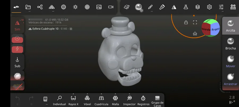Select Esfera Cuádruple 10 object label
Image resolution: width=239 pixels, height=107 pixels.
pyautogui.click(x=45, y=29)
